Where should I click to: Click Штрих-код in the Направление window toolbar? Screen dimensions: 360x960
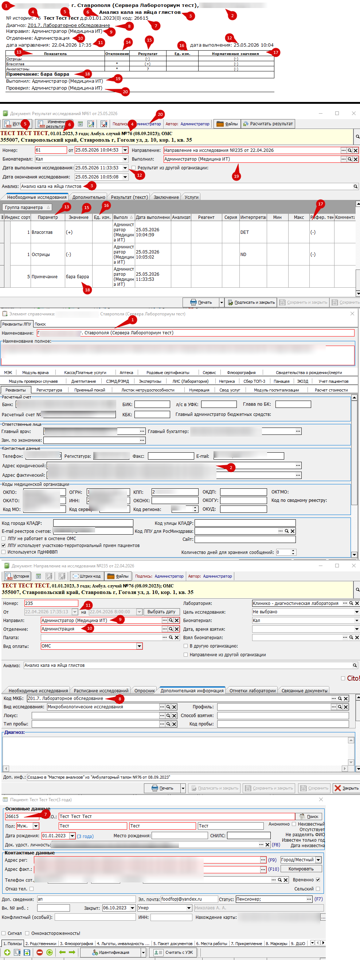(x=87, y=576)
